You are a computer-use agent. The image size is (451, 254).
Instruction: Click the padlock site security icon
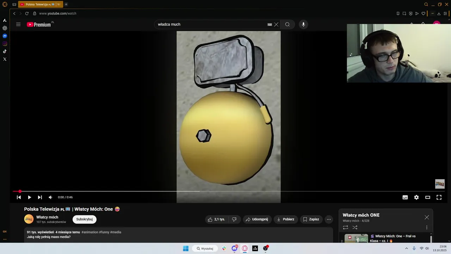35,13
